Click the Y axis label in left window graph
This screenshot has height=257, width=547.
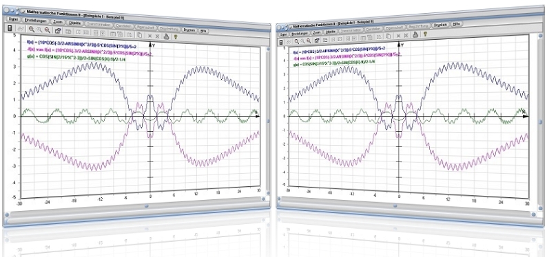tap(154, 45)
